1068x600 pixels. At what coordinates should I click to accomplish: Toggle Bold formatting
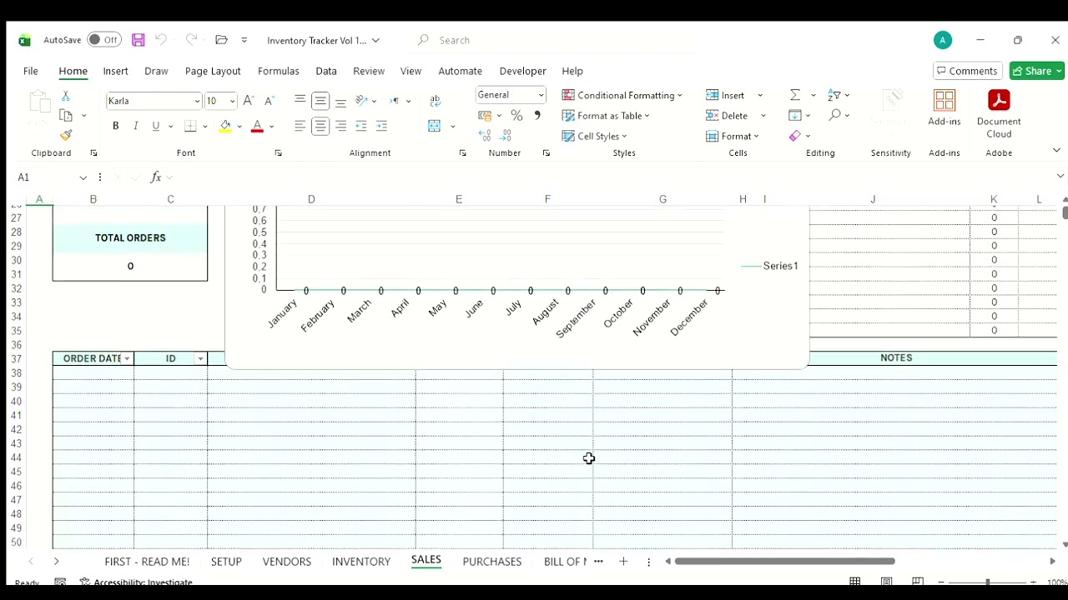pyautogui.click(x=115, y=126)
